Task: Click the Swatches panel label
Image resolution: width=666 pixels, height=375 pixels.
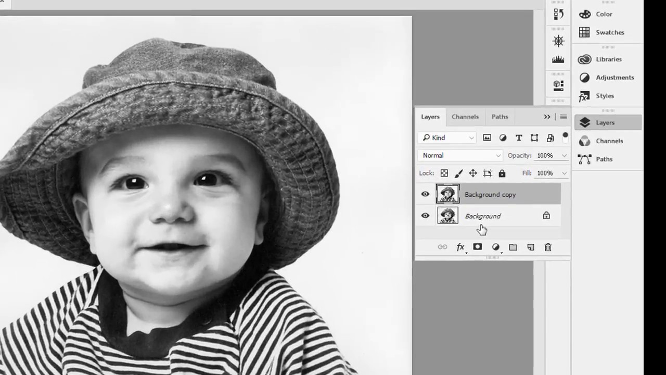Action: 610,32
